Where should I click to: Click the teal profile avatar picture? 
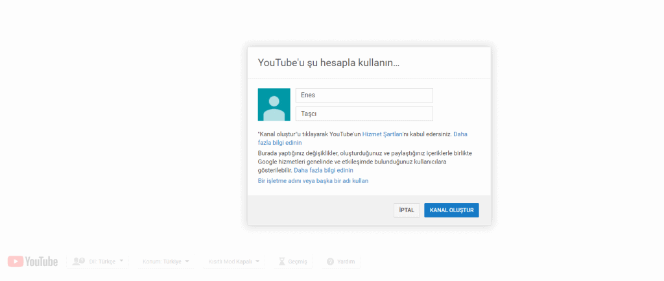click(274, 104)
